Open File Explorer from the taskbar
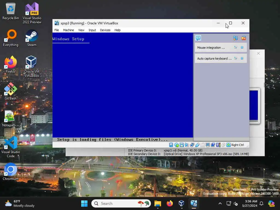 (158, 203)
